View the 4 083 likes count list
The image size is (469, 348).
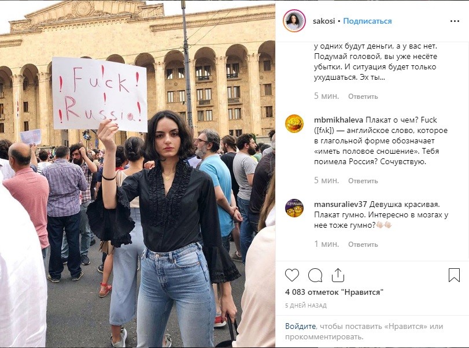click(x=334, y=292)
